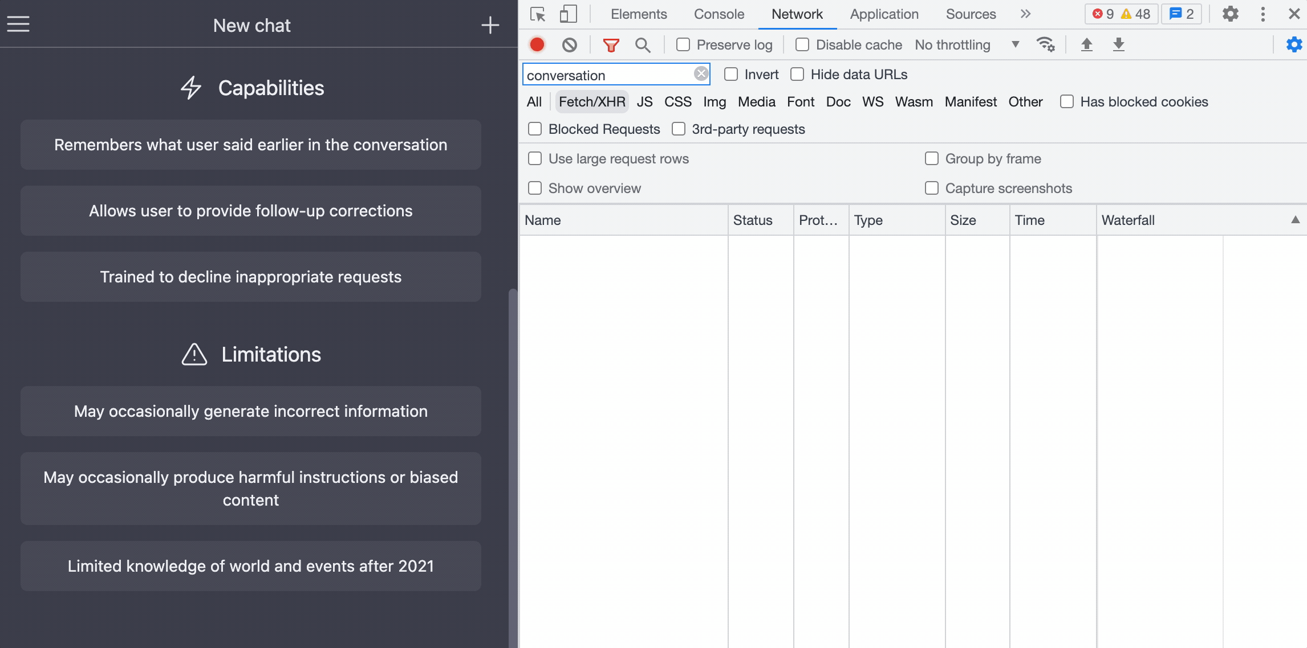
Task: Start a new chat with plus icon
Action: pyautogui.click(x=490, y=25)
